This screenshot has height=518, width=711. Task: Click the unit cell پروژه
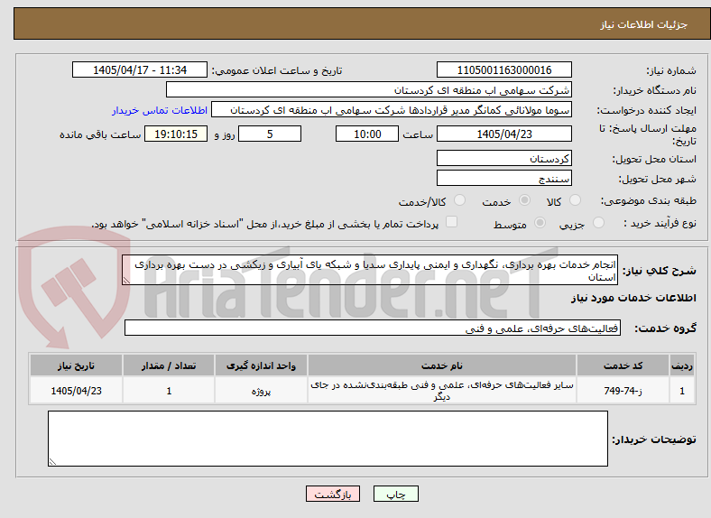pos(261,391)
